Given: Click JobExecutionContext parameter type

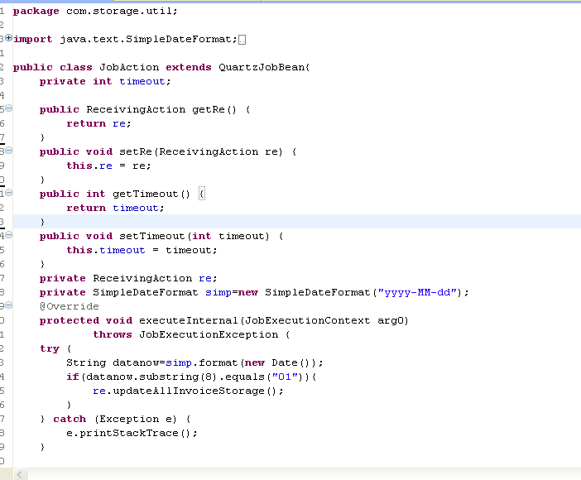Looking at the screenshot, I should click(x=308, y=320).
